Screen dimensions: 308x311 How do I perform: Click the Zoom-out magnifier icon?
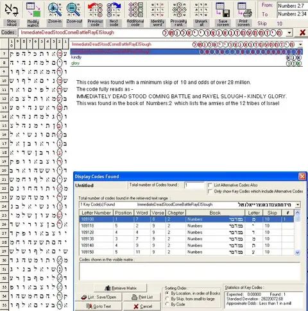(74, 10)
